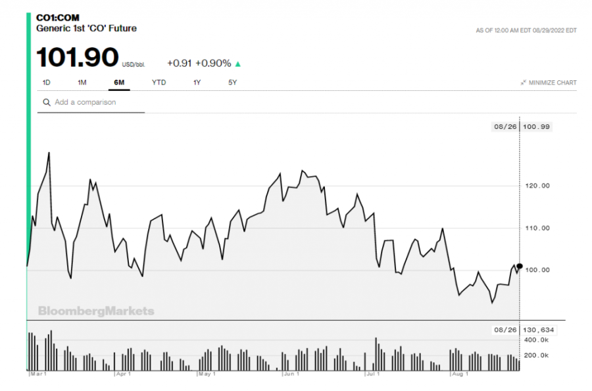592x391 pixels.
Task: Open the 5Y range view
Action: pyautogui.click(x=232, y=82)
